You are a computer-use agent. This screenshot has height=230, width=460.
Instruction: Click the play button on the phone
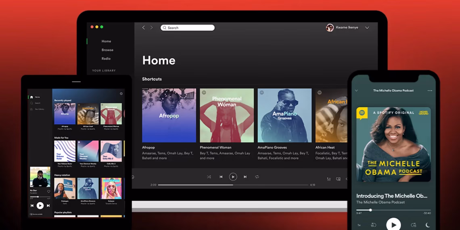click(393, 224)
